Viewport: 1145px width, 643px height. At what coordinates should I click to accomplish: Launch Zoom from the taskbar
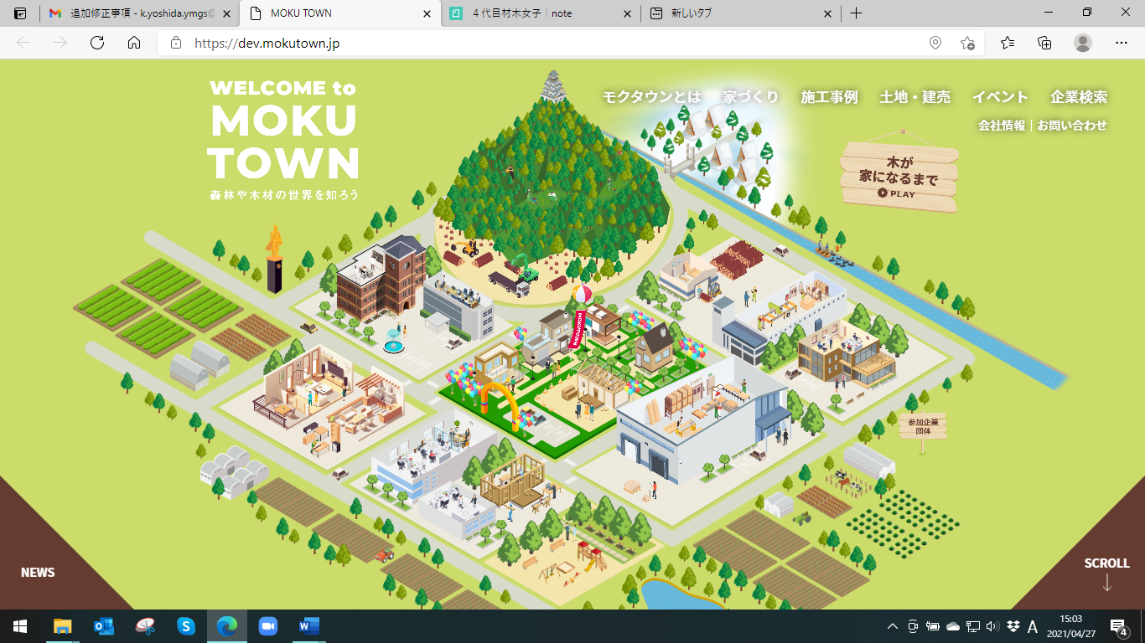tap(267, 625)
